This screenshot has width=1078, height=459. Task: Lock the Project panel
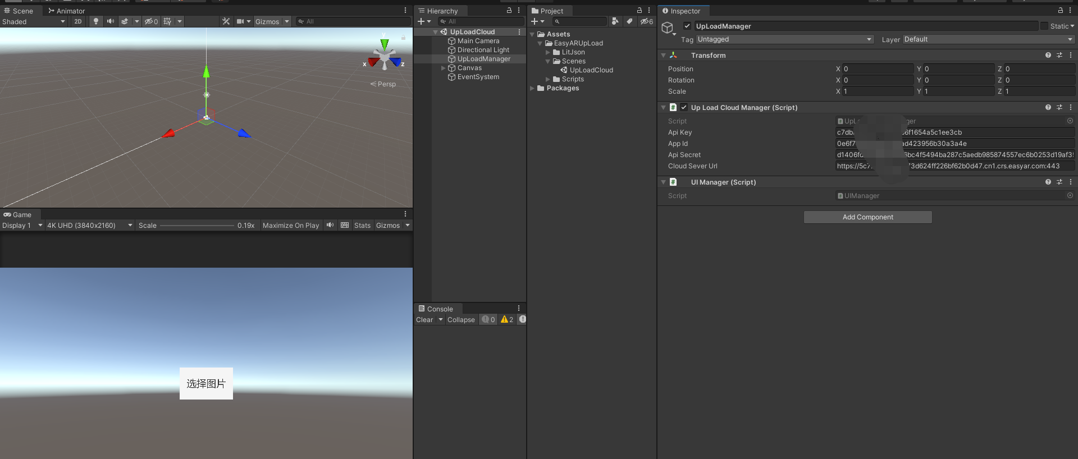pyautogui.click(x=640, y=11)
